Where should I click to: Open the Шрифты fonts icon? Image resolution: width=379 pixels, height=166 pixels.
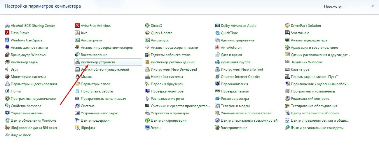click(77, 128)
